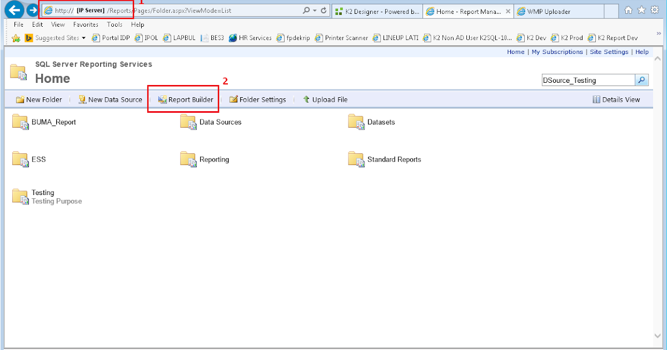Open the Standard Reports folder
667x350 pixels.
coord(394,159)
